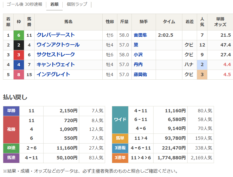The image size is (233, 177).
Task: Click the ワイド payout label
Action: click(x=120, y=120)
